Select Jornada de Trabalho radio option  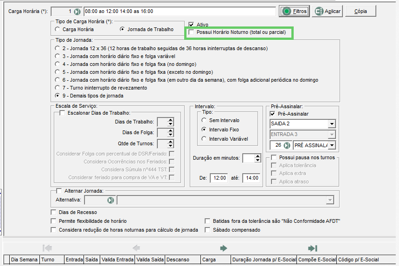(x=122, y=29)
